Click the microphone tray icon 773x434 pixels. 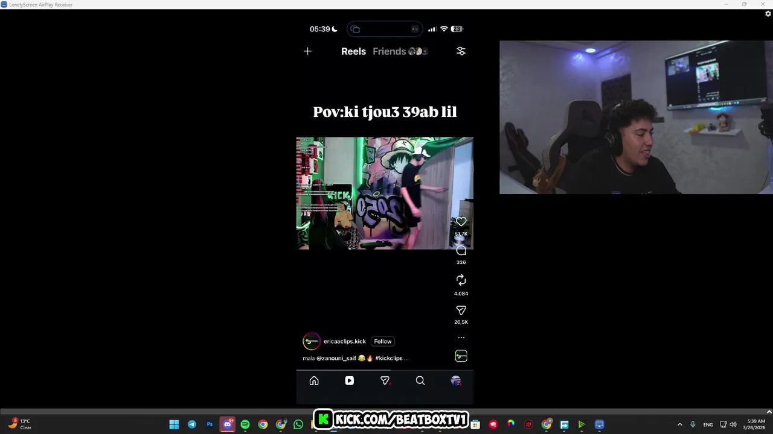(x=693, y=424)
